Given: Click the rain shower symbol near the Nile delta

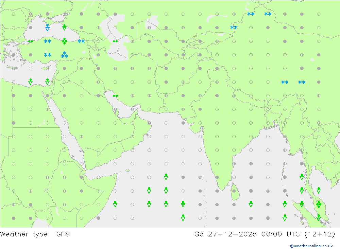Looking at the screenshot, I should point(48,82).
